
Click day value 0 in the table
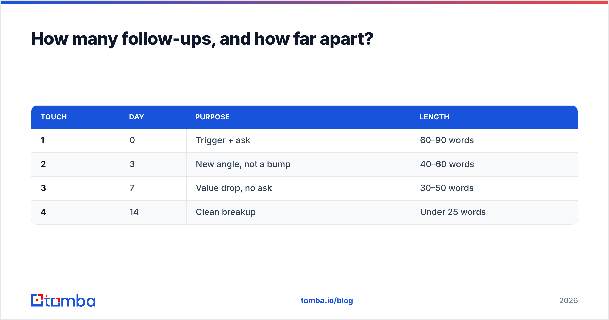point(132,140)
